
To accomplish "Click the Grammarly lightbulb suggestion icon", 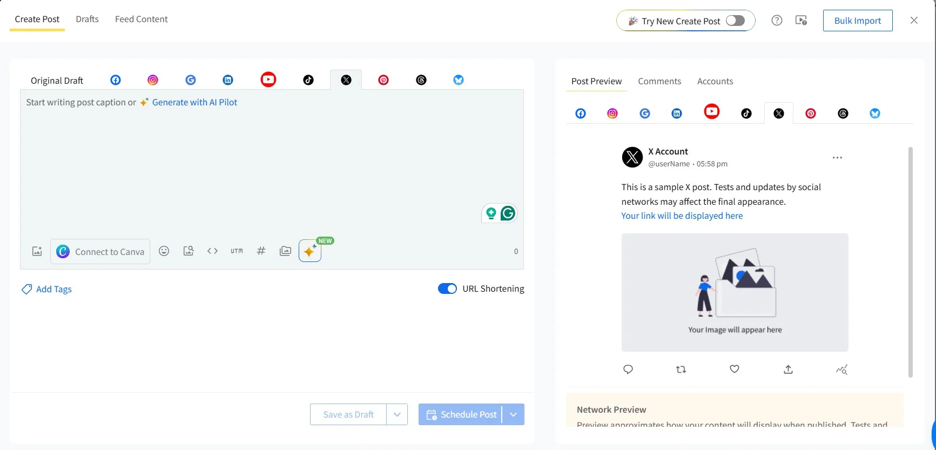I will point(491,213).
